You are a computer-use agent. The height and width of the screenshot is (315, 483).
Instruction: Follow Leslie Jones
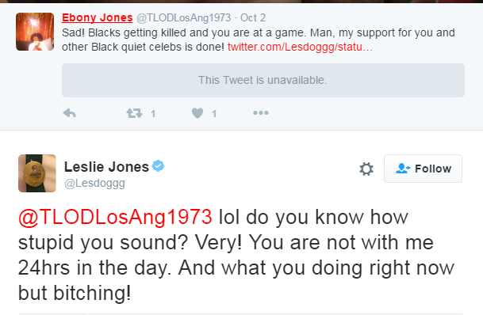click(423, 169)
